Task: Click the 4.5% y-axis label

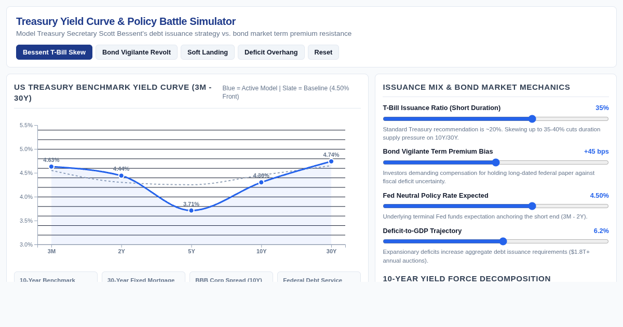Action: 26,173
